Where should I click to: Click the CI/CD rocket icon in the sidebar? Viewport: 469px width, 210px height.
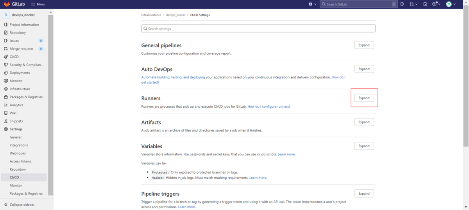click(x=5, y=57)
